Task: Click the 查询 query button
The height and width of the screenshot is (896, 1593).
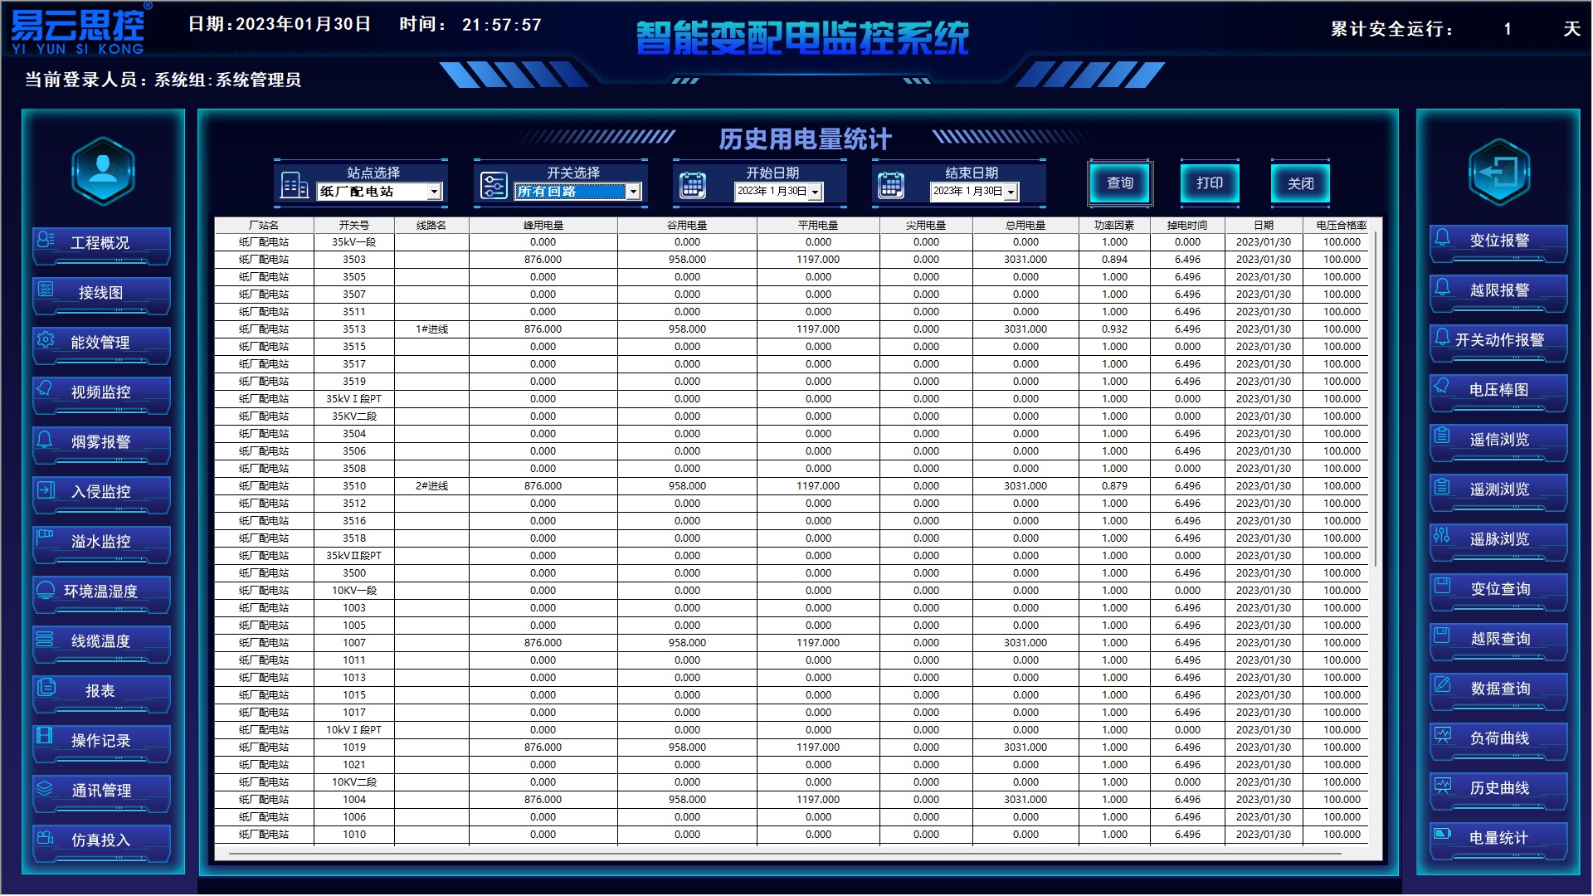Action: point(1119,183)
